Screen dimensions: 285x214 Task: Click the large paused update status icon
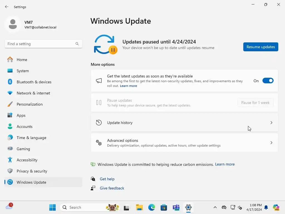coord(106,45)
